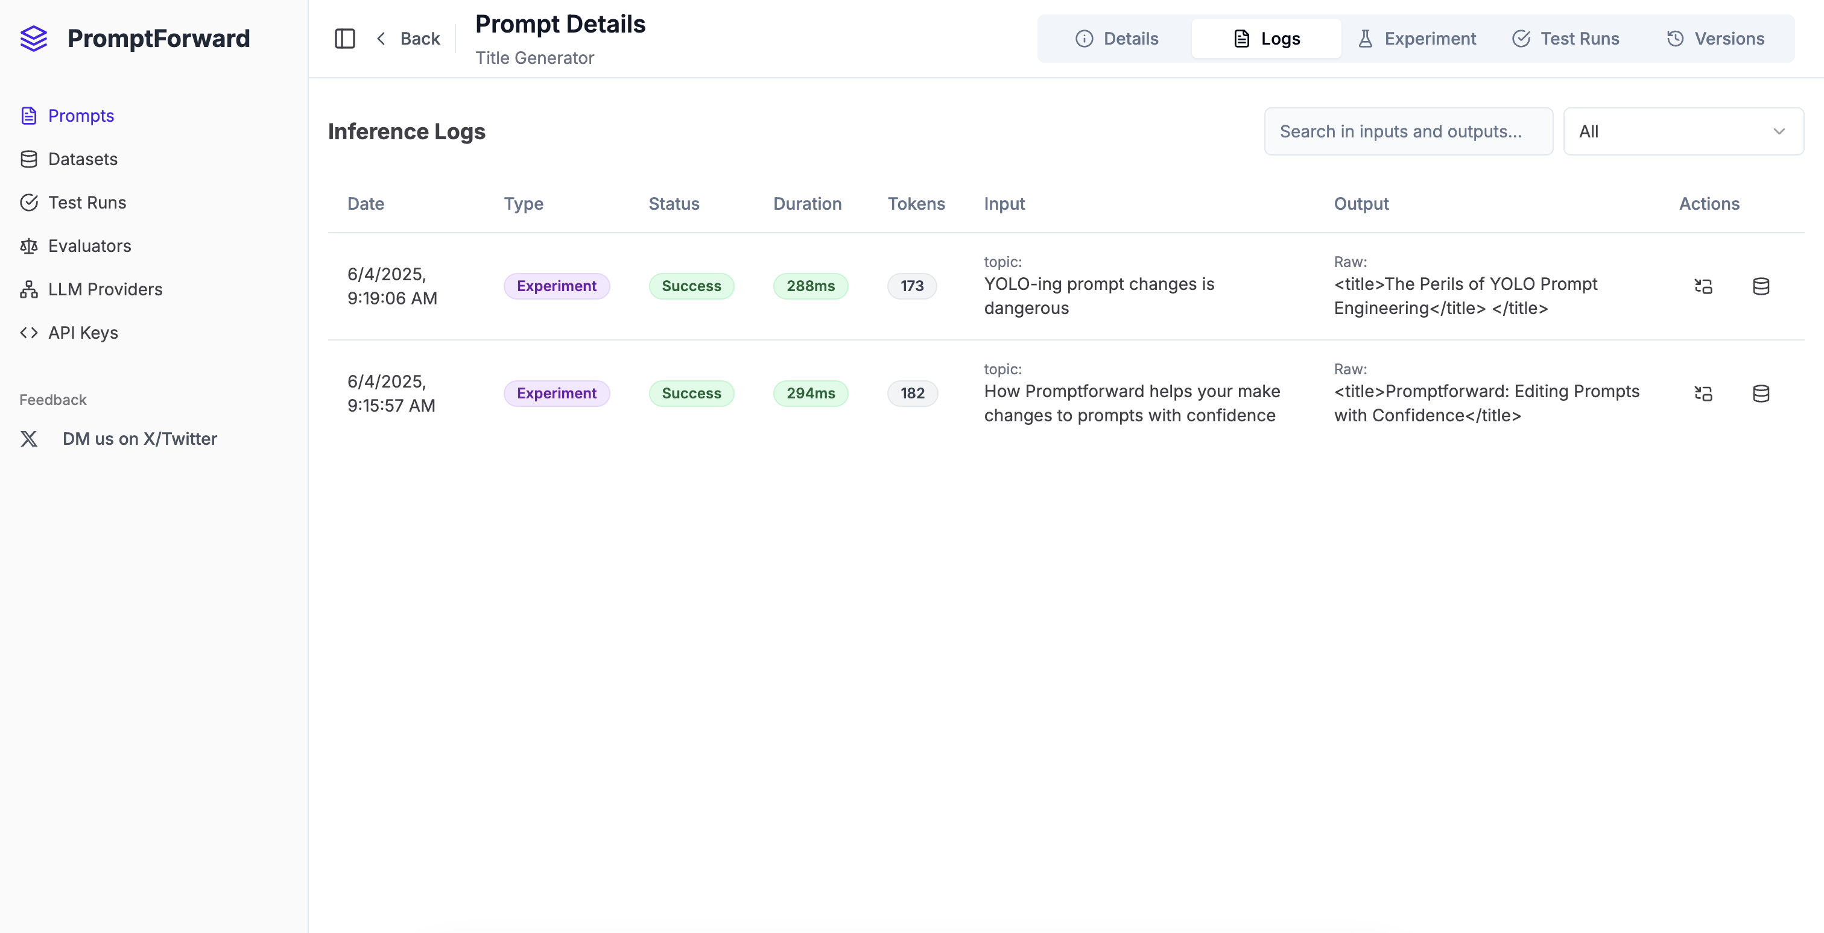This screenshot has width=1824, height=933.
Task: Toggle the sidebar collapse control
Action: (x=345, y=38)
